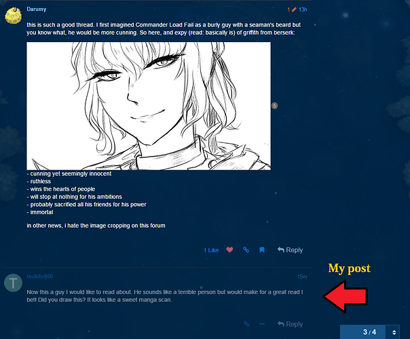Open tsukilufj00 username link
The width and height of the screenshot is (410, 339).
(40, 277)
